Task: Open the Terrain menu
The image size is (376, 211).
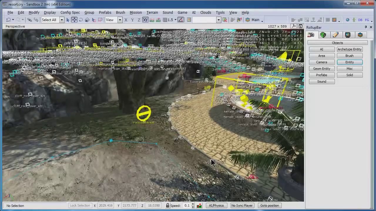Action: point(152,12)
